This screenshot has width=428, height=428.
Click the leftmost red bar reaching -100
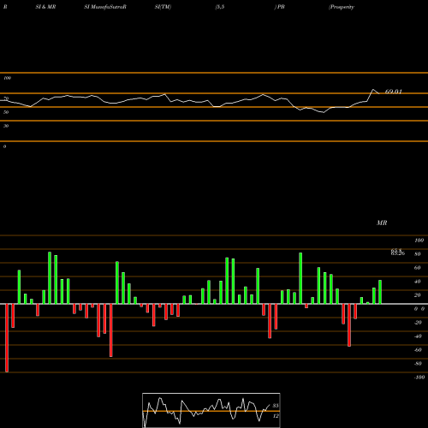7,338
